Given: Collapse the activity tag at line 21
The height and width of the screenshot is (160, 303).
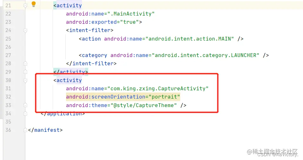Looking at the screenshot, I should coord(25,6).
